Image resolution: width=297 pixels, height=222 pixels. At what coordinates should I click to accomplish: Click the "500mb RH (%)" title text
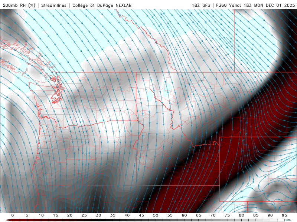19,5
